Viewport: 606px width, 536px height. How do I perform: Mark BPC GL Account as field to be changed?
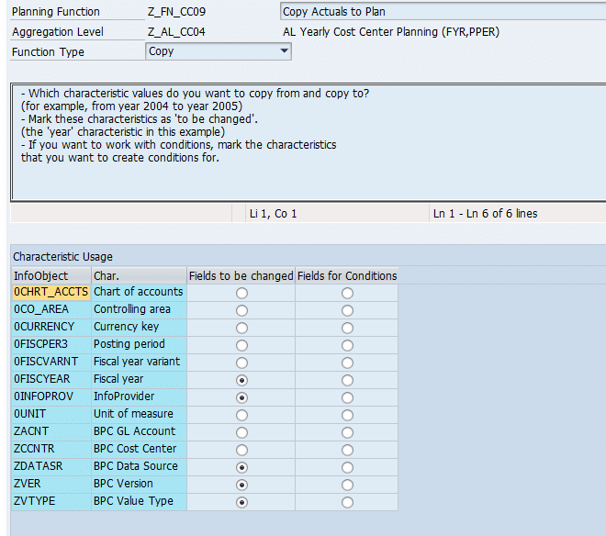click(241, 432)
